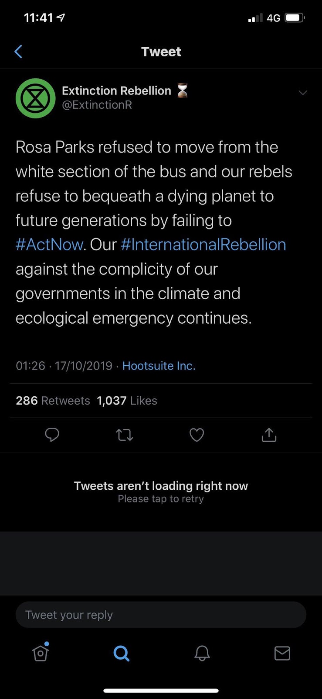
Task: Like the tweet with the heart icon
Action: tap(197, 435)
